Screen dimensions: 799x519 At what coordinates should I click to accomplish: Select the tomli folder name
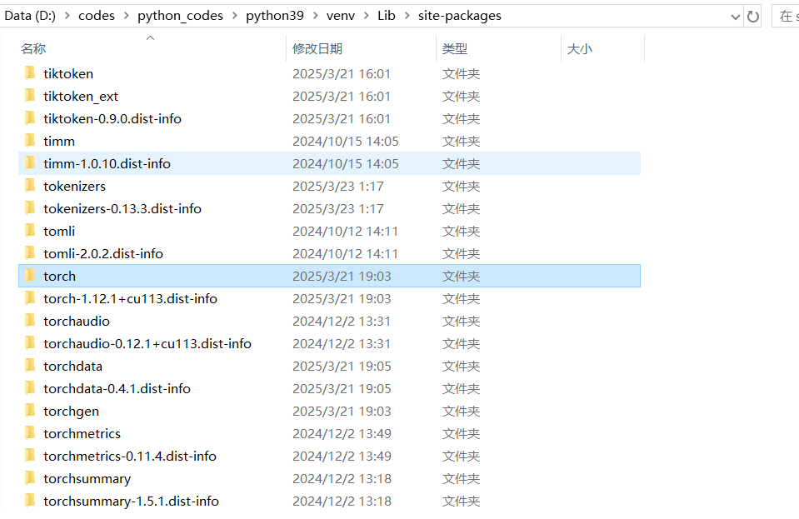pyautogui.click(x=59, y=232)
